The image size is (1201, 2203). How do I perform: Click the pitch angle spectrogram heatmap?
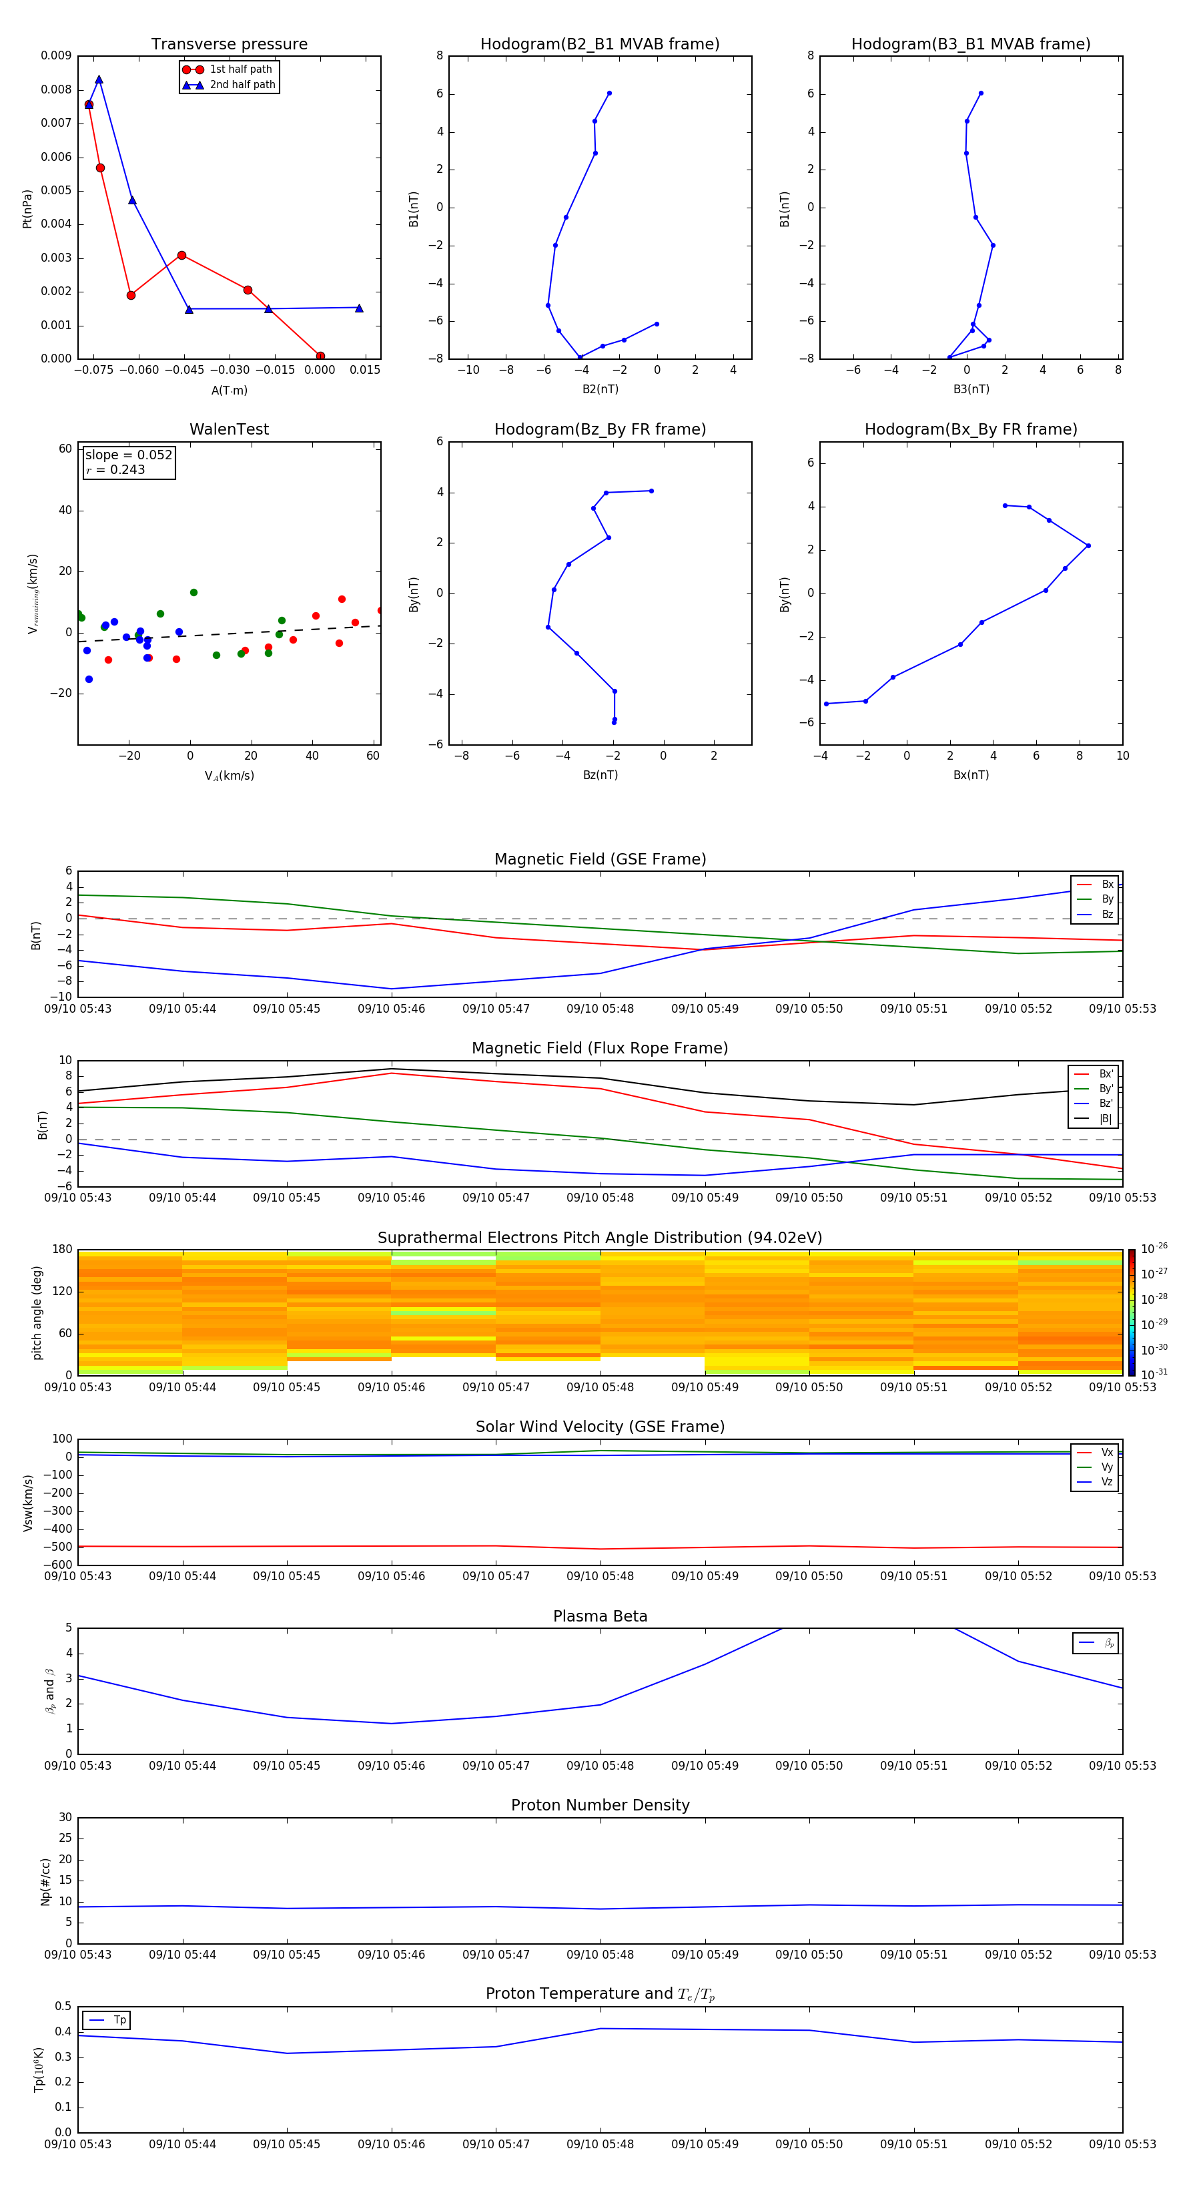tap(600, 1312)
